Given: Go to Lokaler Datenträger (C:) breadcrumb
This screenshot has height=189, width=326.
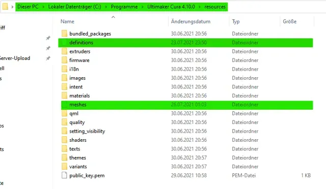Looking at the screenshot, I should click(75, 7).
